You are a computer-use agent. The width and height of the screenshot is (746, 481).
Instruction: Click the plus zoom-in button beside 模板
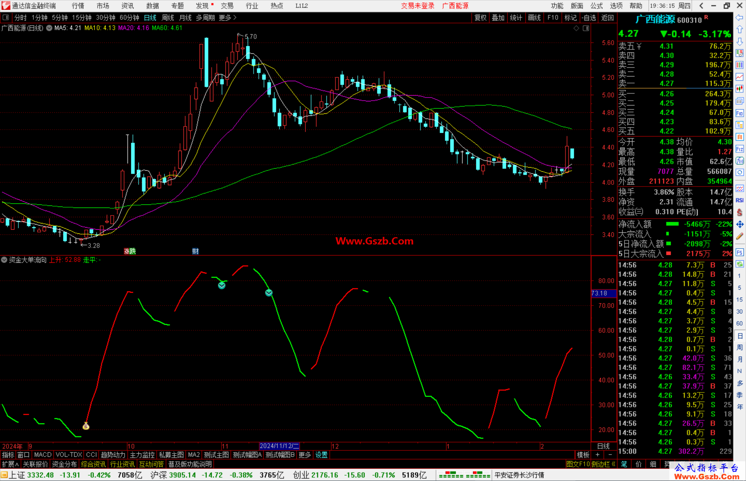(x=597, y=455)
